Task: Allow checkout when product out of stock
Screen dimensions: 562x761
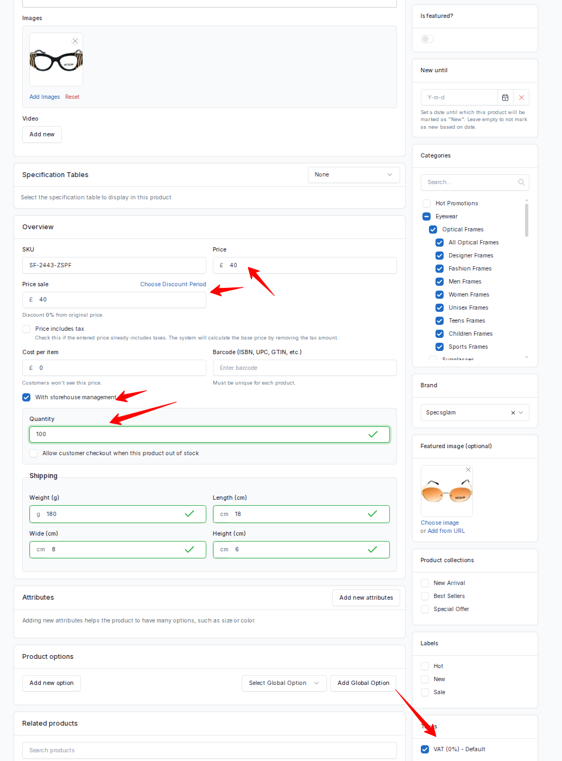Action: coord(34,453)
